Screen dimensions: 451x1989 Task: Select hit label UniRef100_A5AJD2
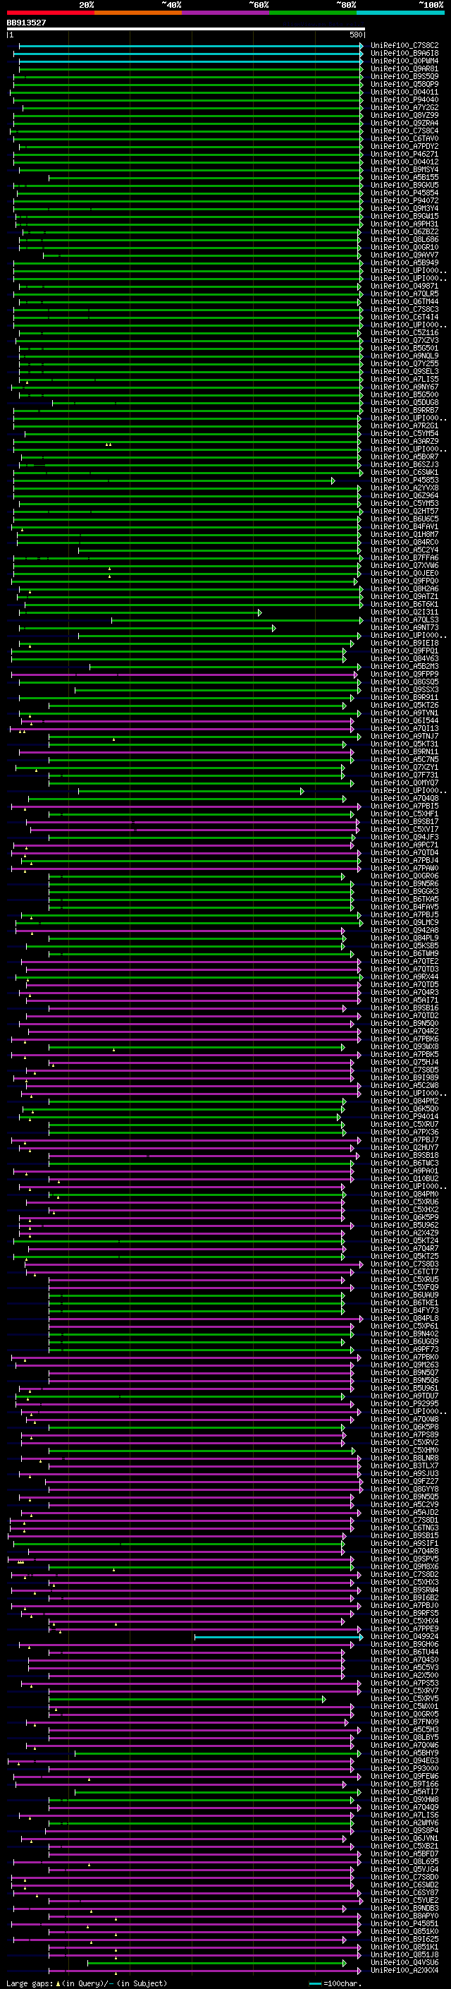click(404, 1513)
